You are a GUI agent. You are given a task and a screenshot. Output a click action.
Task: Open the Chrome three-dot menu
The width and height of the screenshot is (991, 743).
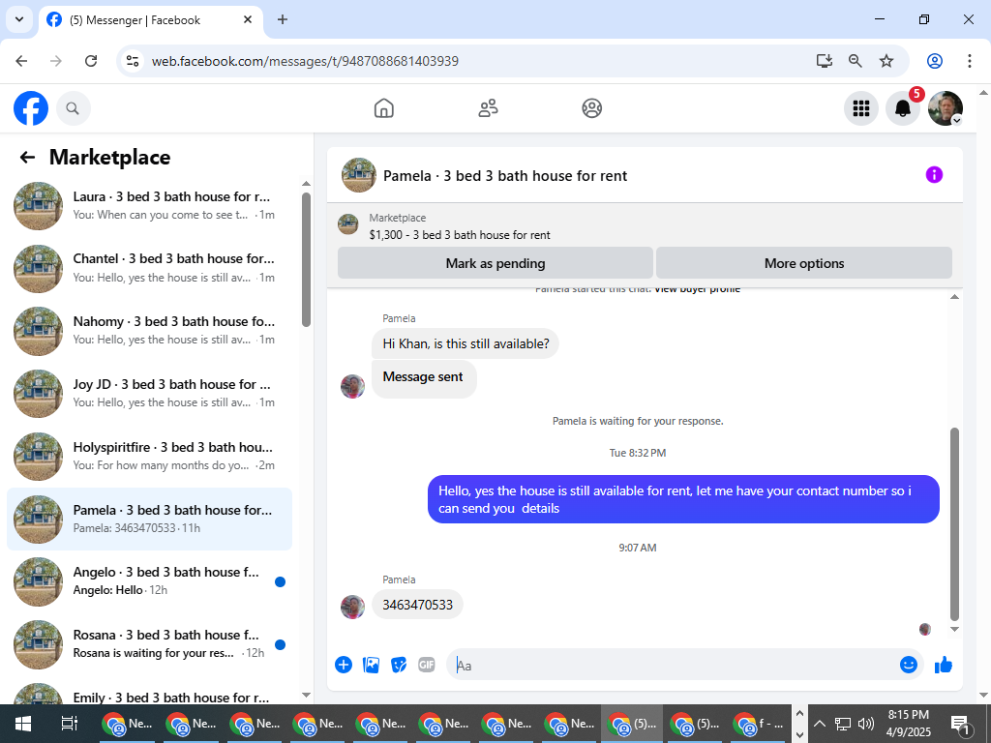[x=970, y=61]
